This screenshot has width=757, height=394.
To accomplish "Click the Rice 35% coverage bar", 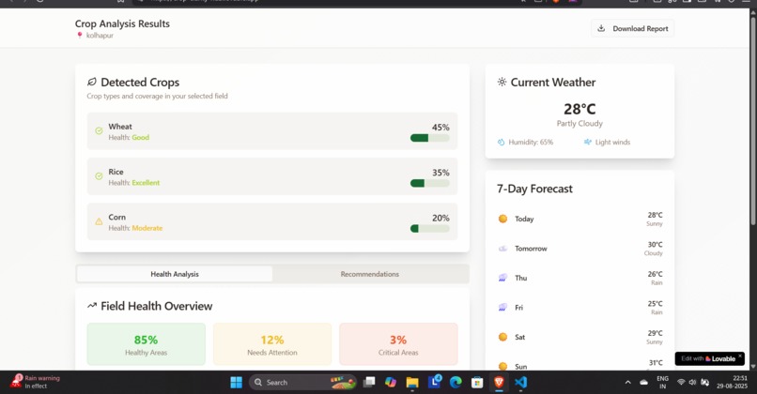I will pos(429,183).
